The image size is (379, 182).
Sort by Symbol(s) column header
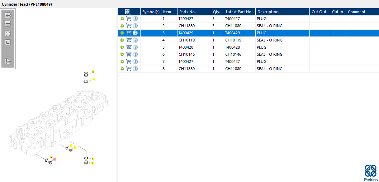pyautogui.click(x=151, y=12)
